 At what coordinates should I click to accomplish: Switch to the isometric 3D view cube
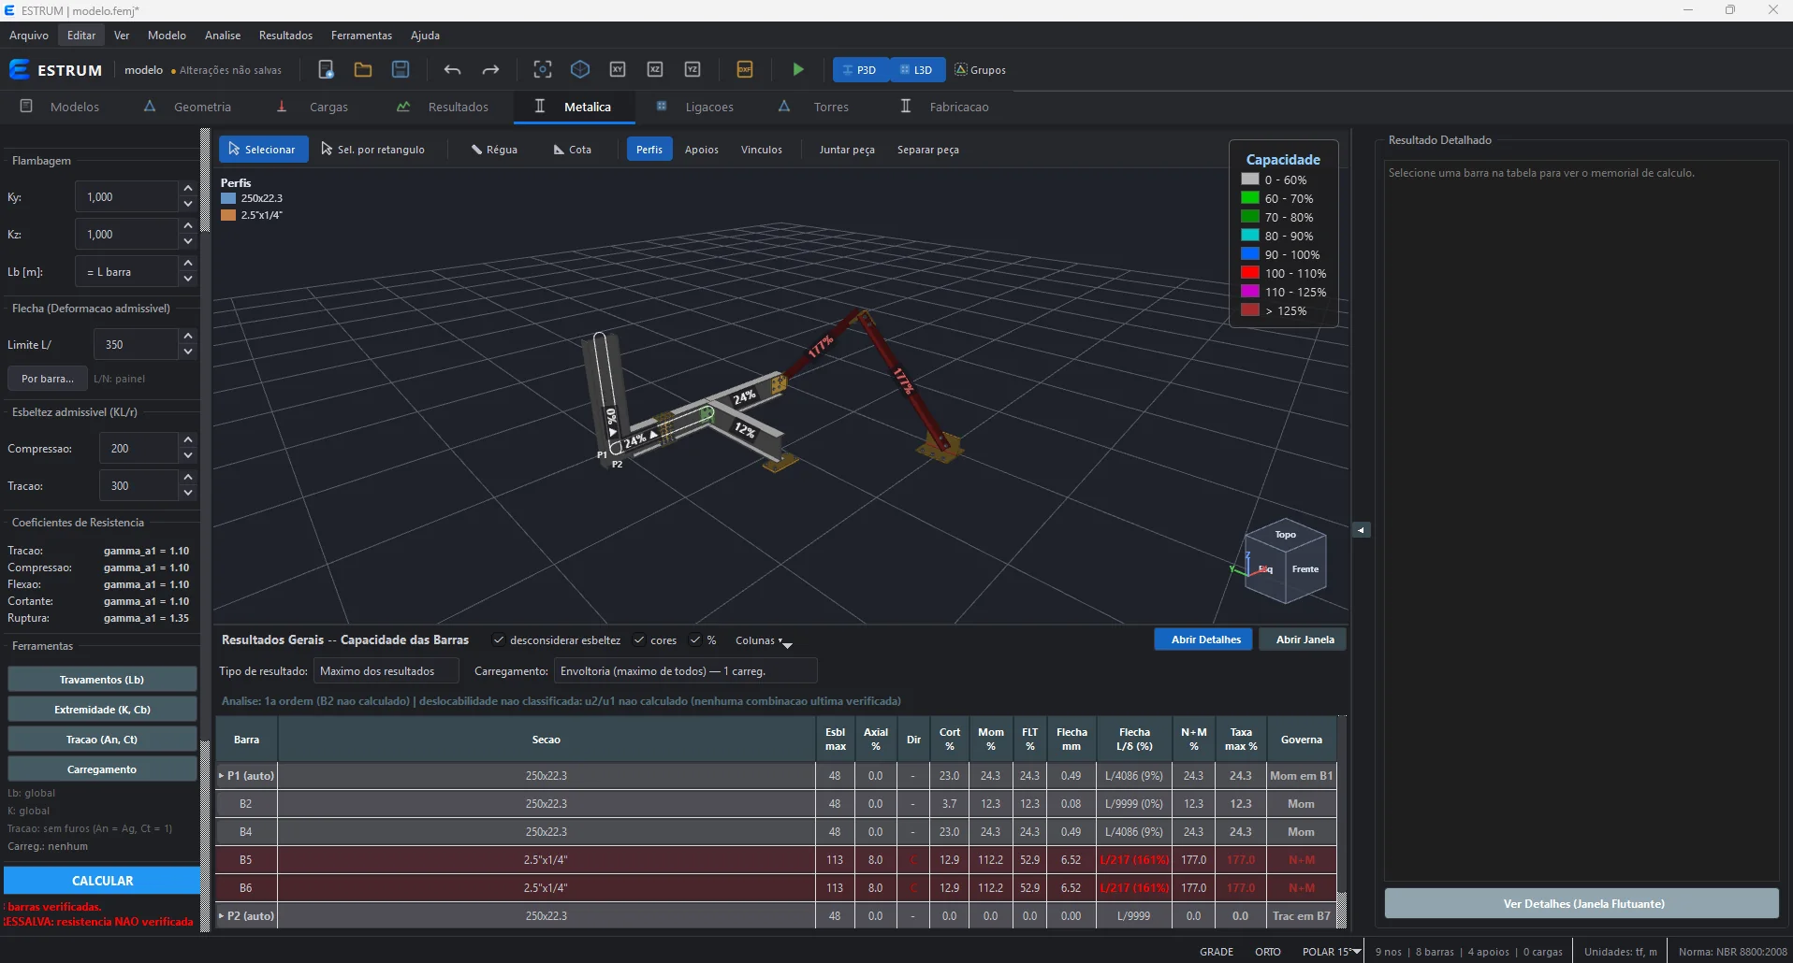[x=580, y=69]
